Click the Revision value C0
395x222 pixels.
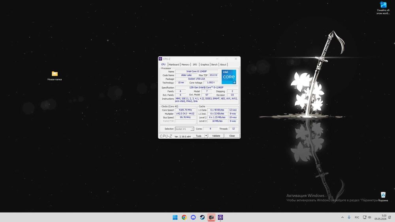(232, 95)
